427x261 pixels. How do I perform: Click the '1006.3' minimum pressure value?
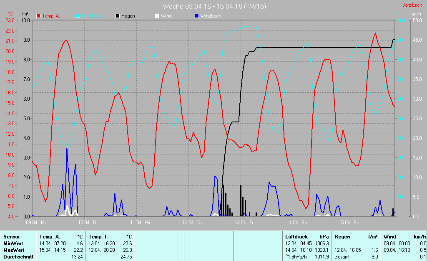(x=322, y=243)
